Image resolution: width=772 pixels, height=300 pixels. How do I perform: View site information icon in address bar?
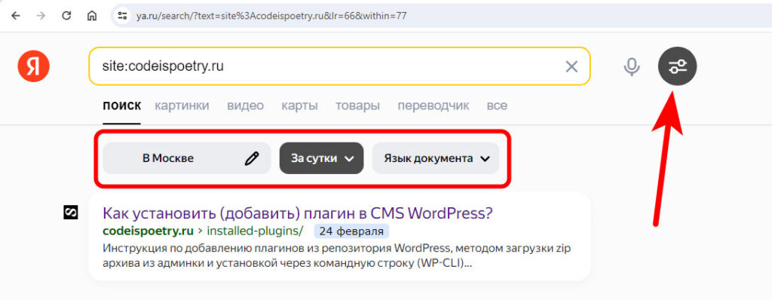tap(123, 16)
